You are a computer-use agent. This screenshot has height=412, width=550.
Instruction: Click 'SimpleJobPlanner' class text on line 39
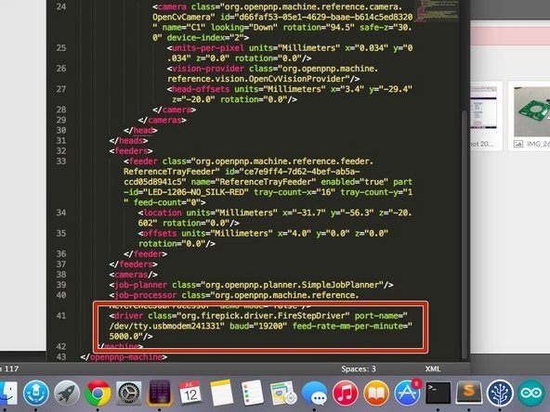tap(341, 285)
